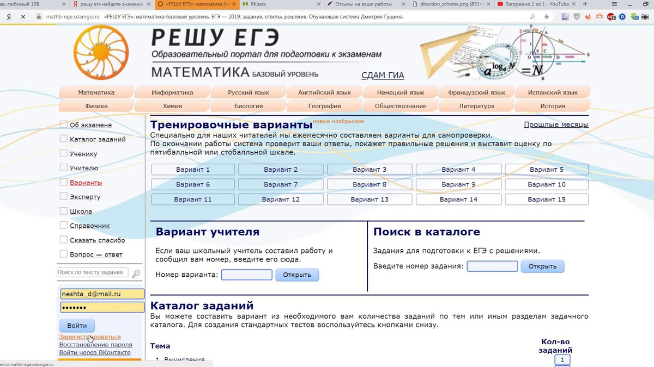Toggle the box beside Варианты
This screenshot has width=654, height=367.
(64, 182)
